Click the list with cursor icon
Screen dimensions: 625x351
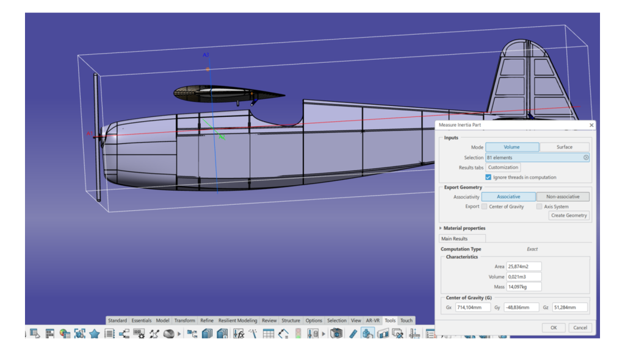point(35,333)
